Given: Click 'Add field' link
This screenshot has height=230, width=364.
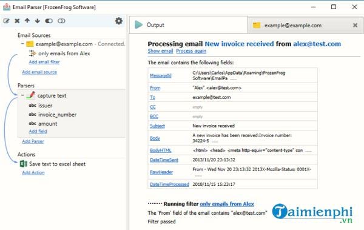Looking at the screenshot, I should (x=38, y=131).
